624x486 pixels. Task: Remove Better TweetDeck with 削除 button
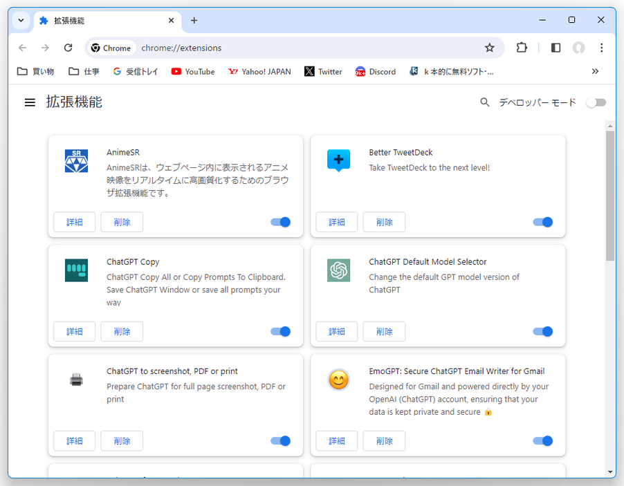pyautogui.click(x=384, y=222)
